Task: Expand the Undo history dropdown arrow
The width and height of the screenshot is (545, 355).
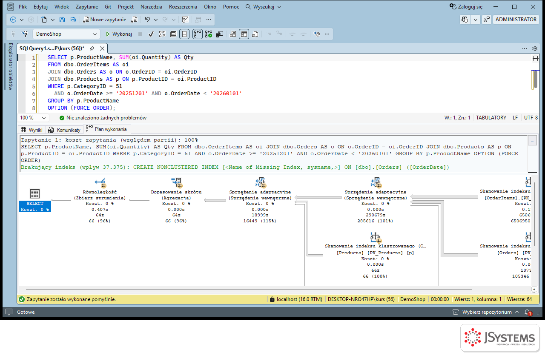Action: point(156,20)
